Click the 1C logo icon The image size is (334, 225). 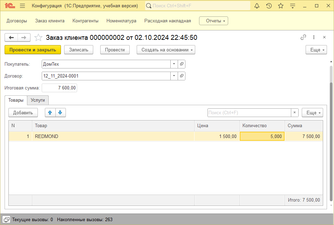pyautogui.click(x=10, y=6)
